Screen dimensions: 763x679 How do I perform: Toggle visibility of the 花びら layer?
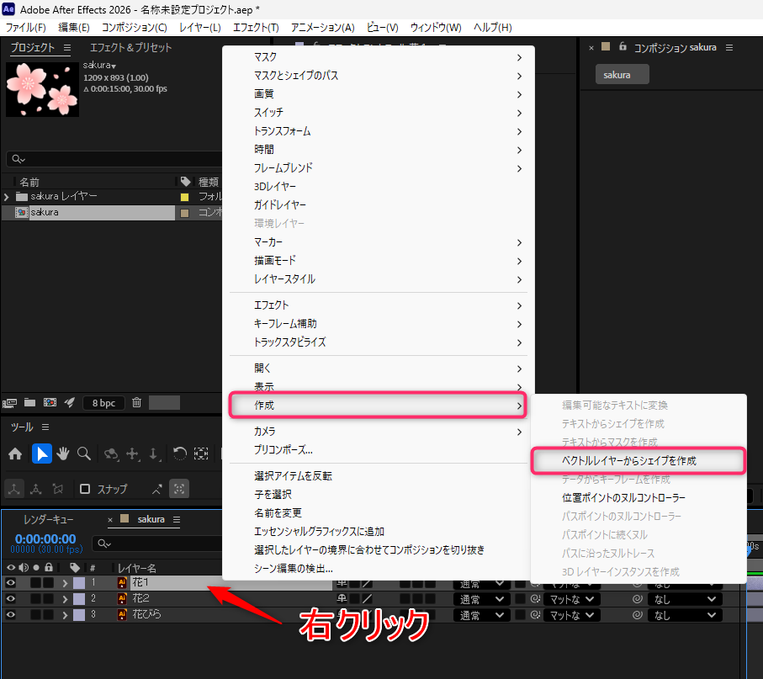point(10,615)
